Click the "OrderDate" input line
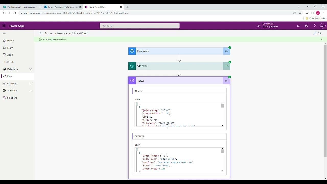Viewport: 327px width, 184px height. coord(159,123)
